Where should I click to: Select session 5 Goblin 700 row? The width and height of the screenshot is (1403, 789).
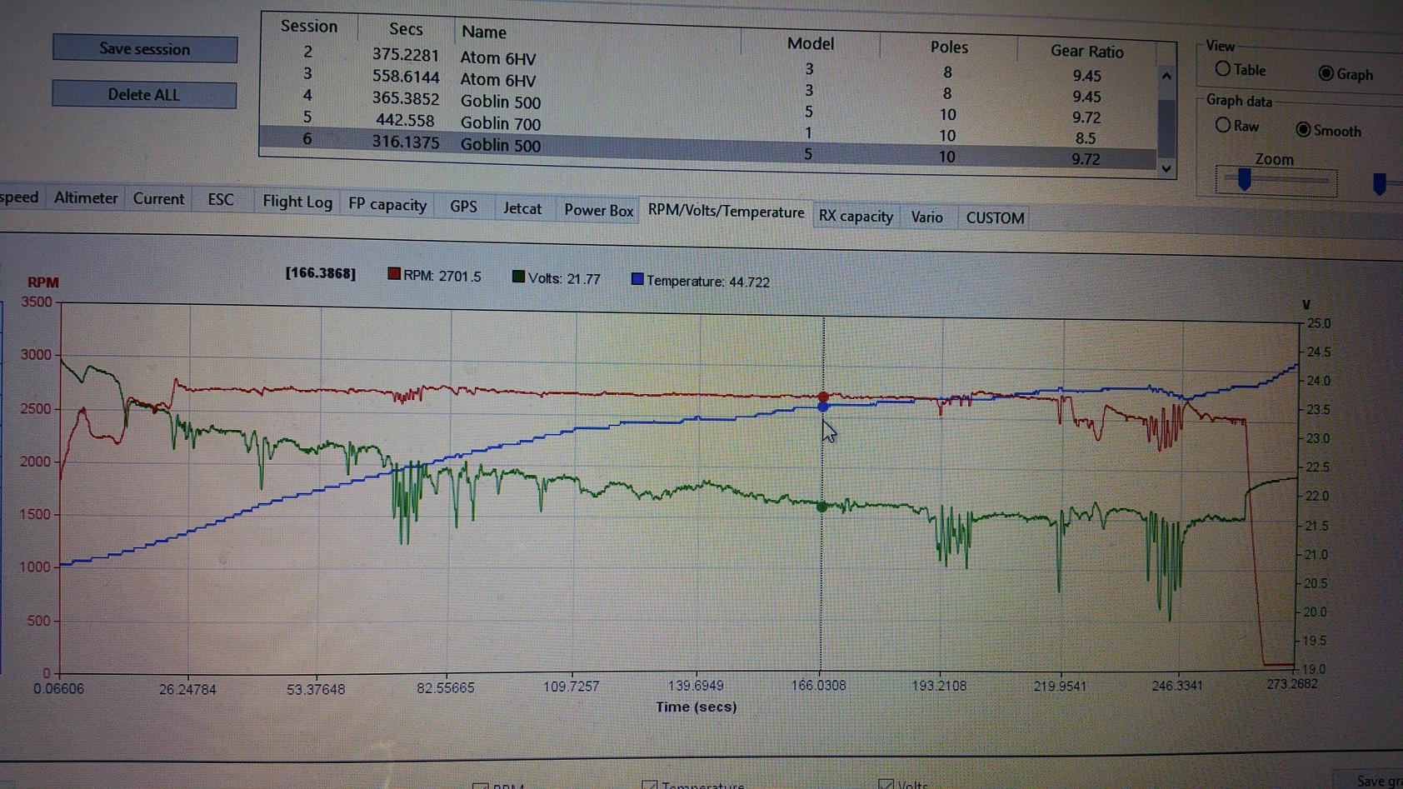(x=500, y=122)
